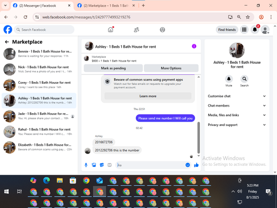Open the tab search dropdown arrow

click(6, 6)
